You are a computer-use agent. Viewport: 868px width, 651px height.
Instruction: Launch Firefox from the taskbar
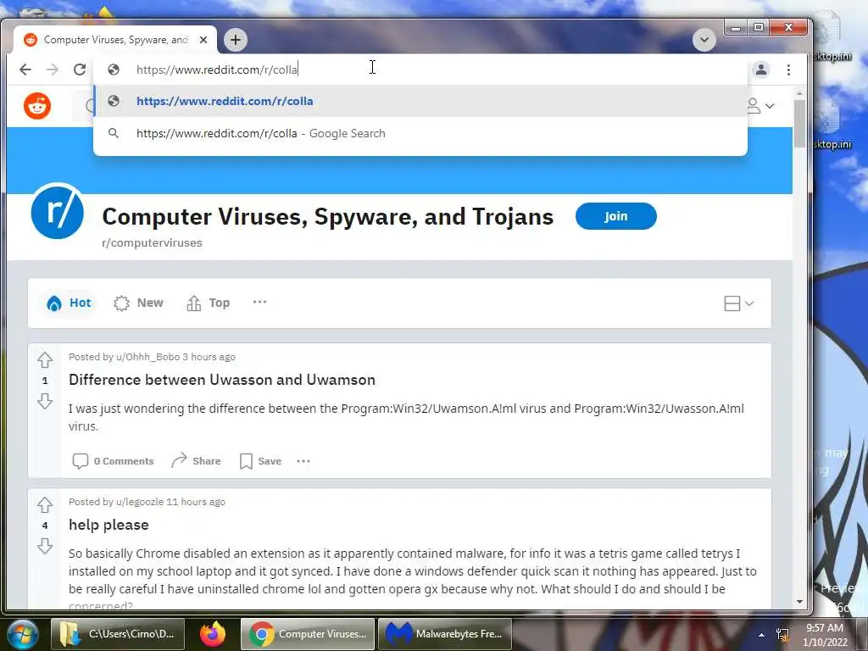point(213,634)
